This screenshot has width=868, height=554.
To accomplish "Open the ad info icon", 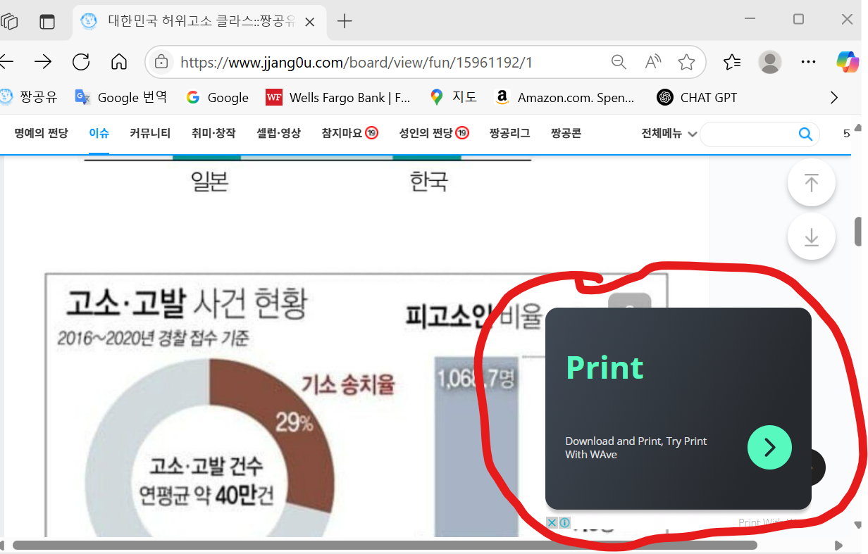I will click(564, 522).
